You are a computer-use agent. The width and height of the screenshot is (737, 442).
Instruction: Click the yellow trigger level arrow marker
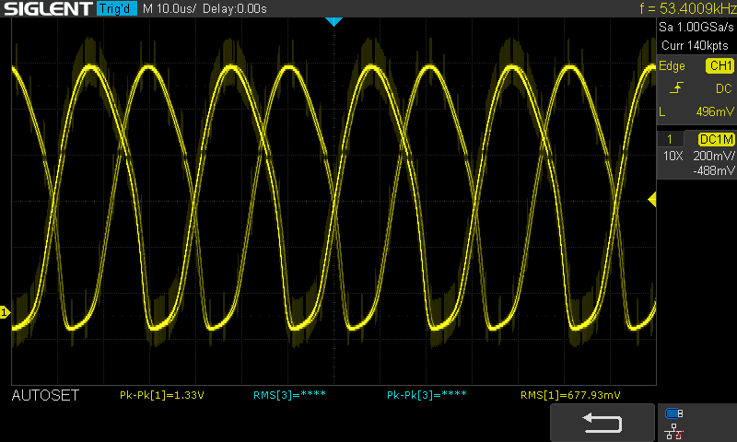[652, 200]
